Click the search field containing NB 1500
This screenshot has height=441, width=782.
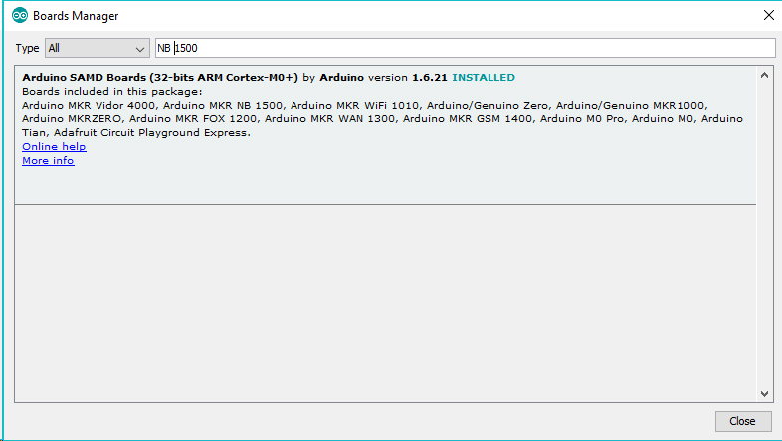[465, 48]
